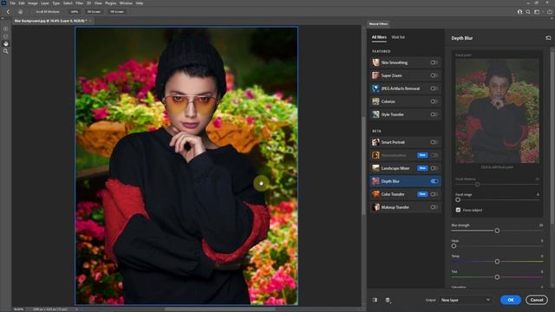555x312 pixels.
Task: Enable the Style Transfer toggle
Action: pos(434,114)
